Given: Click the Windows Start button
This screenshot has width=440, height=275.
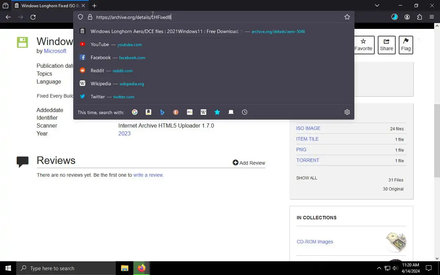Looking at the screenshot, I should tap(8, 268).
